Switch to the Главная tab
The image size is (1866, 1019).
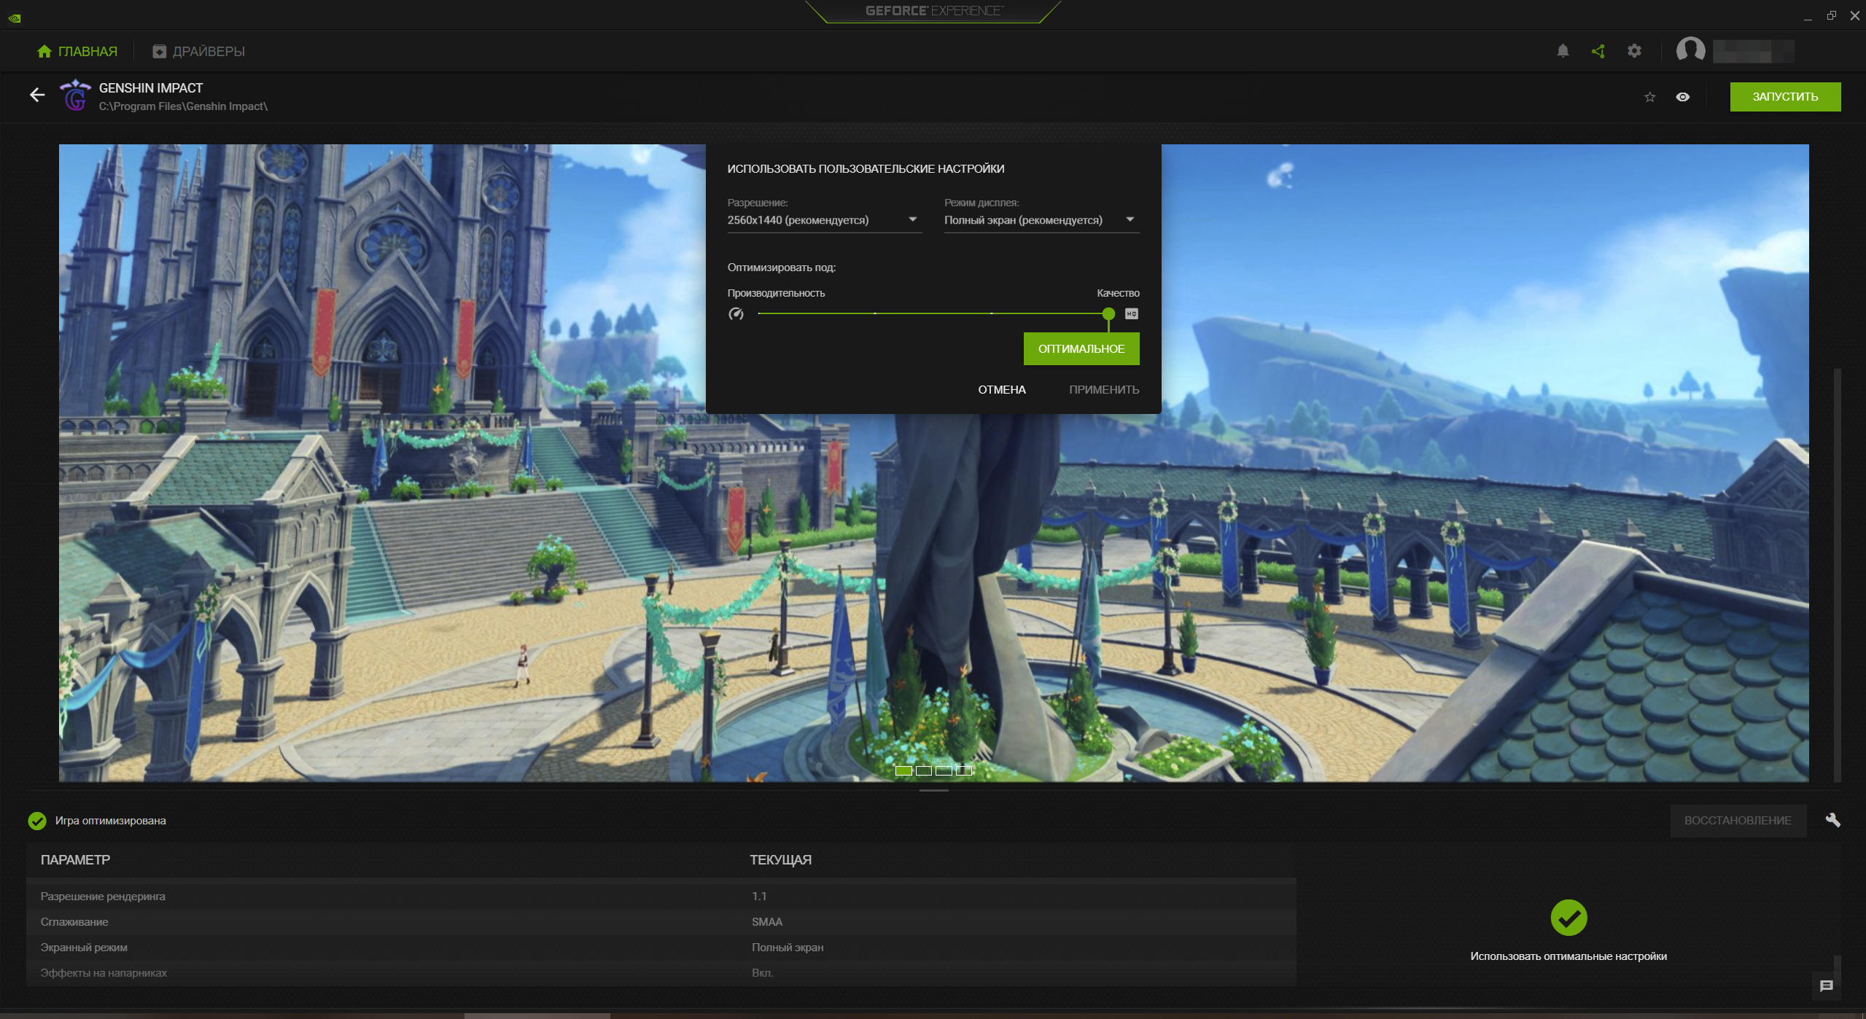tap(77, 52)
